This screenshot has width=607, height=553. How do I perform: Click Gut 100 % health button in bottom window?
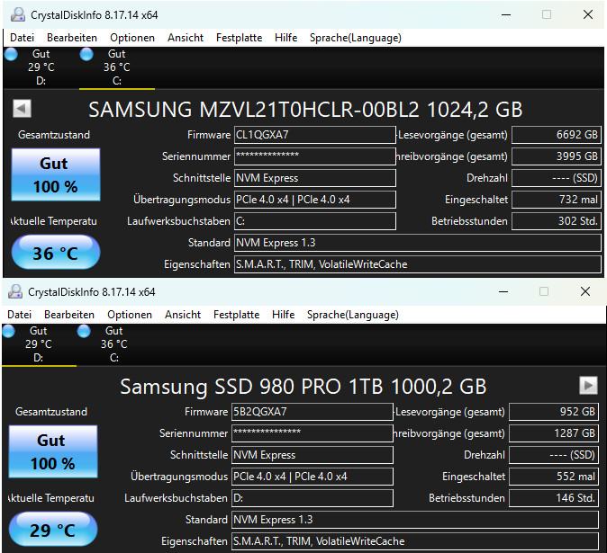pos(53,451)
